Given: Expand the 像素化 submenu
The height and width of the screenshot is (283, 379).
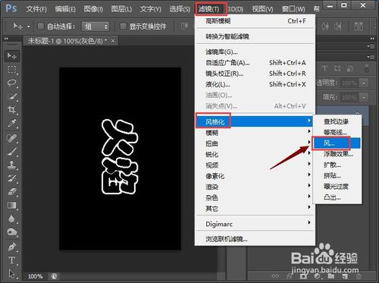Looking at the screenshot, I should (x=255, y=176).
